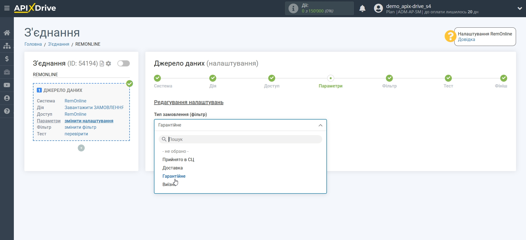Open the hamburger menu

tap(7, 8)
